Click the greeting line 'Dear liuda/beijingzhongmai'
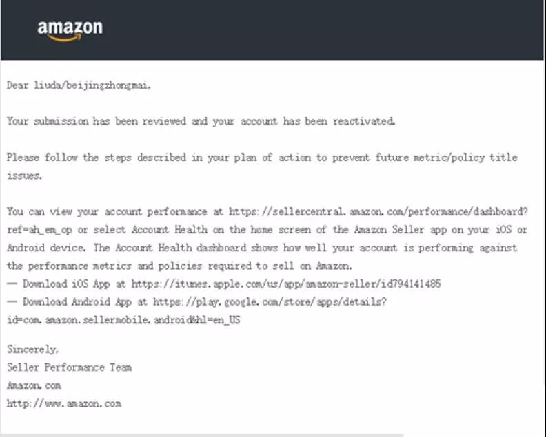Image resolution: width=546 pixels, height=437 pixels. coord(79,85)
